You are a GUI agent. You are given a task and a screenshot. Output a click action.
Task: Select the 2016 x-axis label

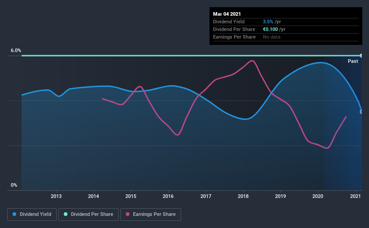(x=168, y=196)
